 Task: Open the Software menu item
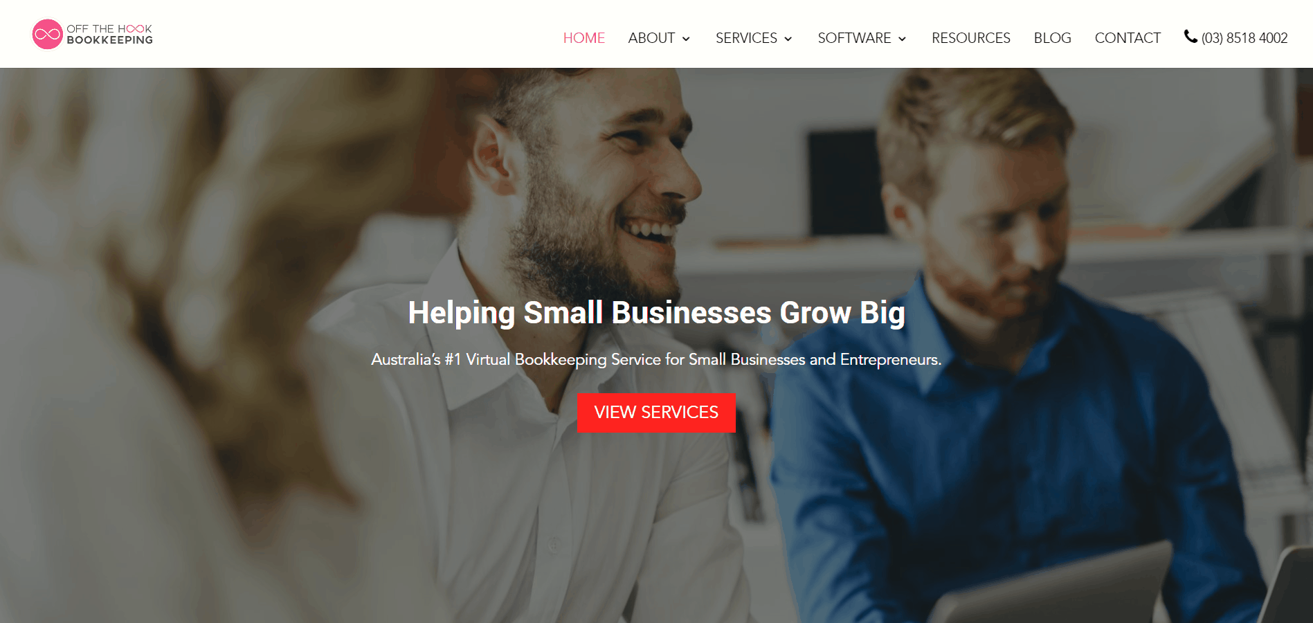(854, 38)
